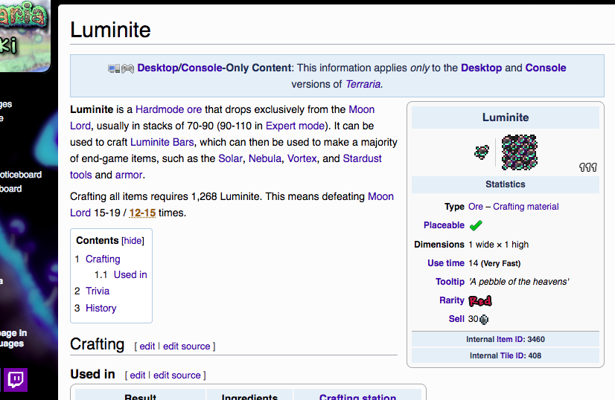This screenshot has height=400, width=615.
Task: Click the '1 wide × 1 high' dimensions value
Action: click(x=499, y=245)
